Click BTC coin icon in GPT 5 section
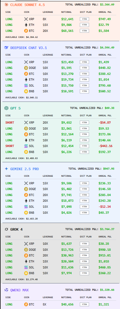This screenshot has height=309, width=120. click(26, 134)
